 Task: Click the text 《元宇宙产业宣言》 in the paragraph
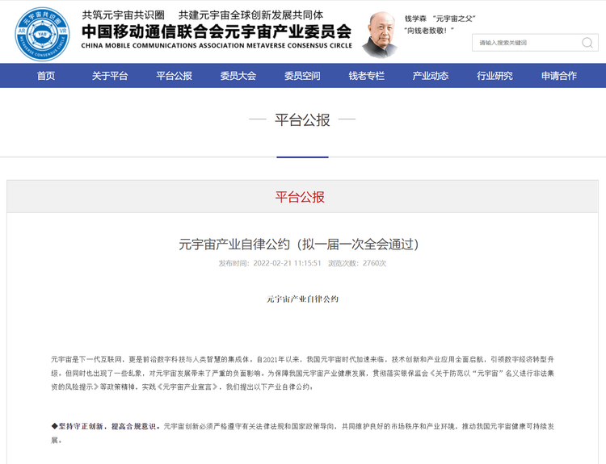click(187, 387)
